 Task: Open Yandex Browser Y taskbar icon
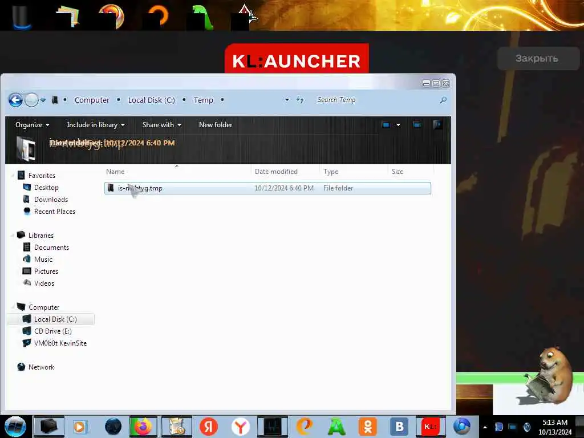[241, 427]
